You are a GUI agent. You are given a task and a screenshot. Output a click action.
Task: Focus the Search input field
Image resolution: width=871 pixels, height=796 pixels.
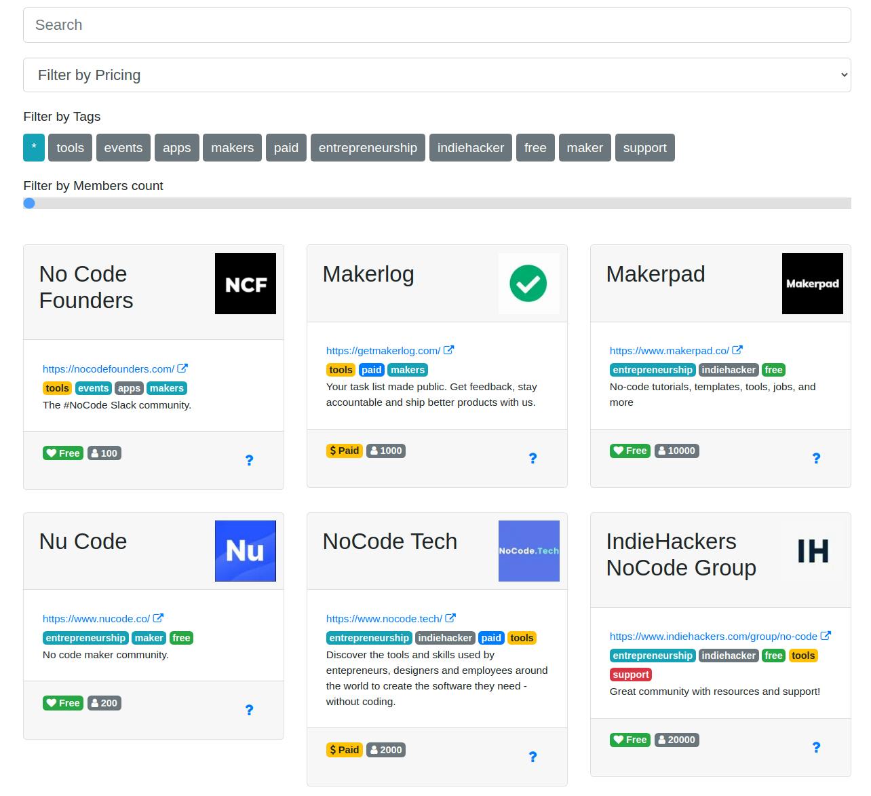point(437,25)
